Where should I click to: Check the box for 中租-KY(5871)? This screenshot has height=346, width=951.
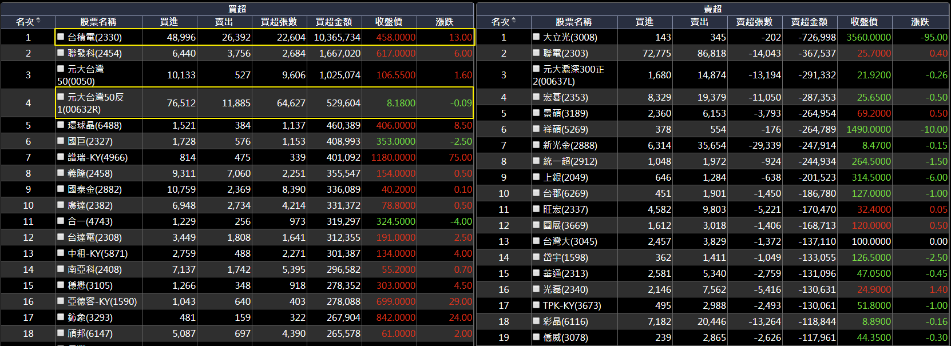[x=61, y=253]
